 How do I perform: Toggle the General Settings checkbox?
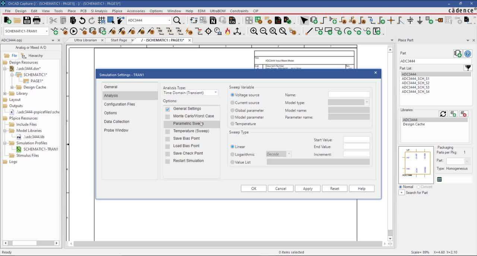point(168,109)
